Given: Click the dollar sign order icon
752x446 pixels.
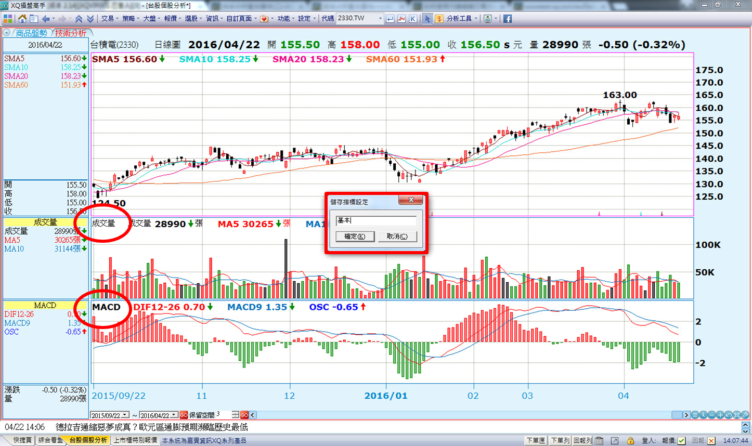Looking at the screenshot, I should 439,19.
